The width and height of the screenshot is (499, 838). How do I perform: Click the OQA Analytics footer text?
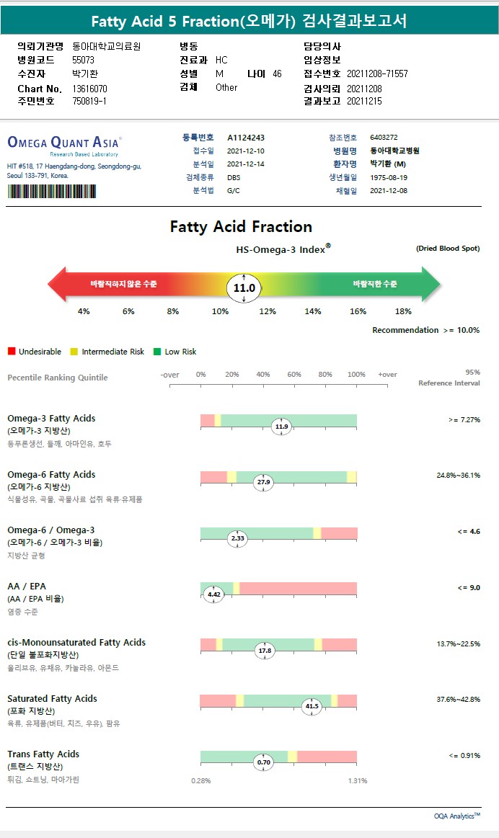coord(457,816)
